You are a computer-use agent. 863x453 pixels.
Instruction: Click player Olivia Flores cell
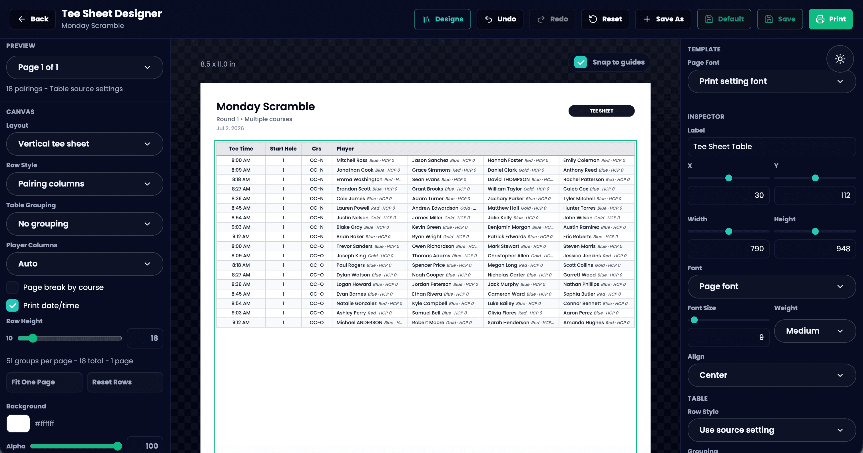pos(521,313)
